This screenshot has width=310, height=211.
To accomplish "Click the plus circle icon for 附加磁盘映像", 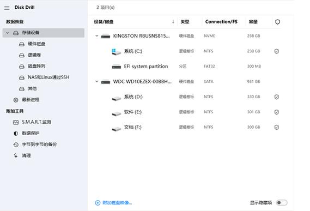I will (98, 203).
